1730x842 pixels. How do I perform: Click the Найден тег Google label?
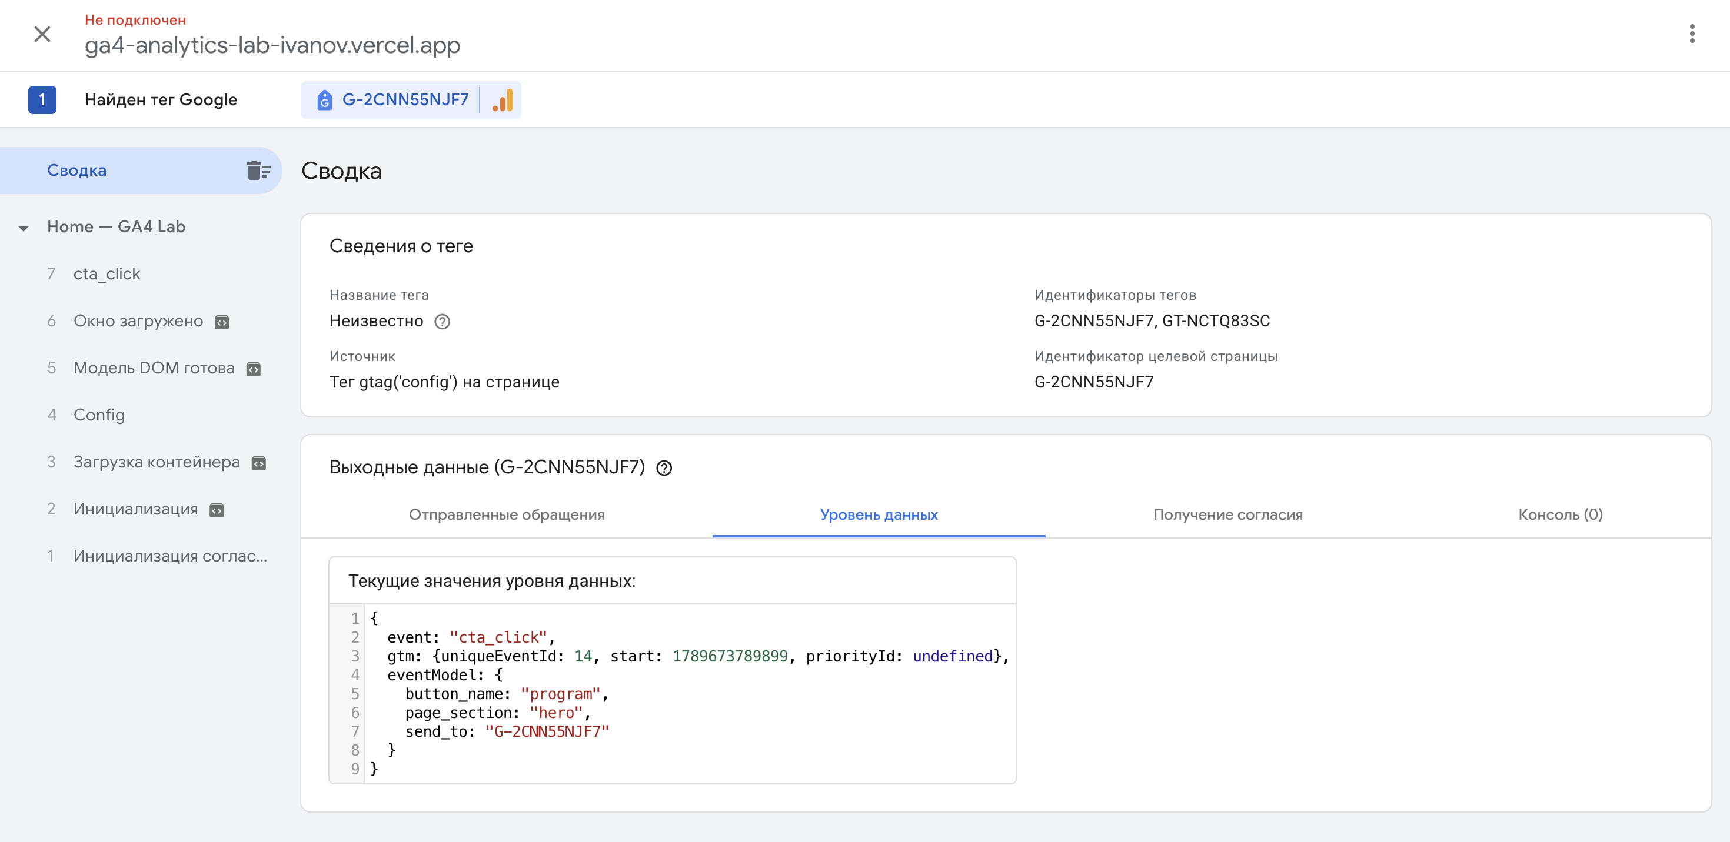161,100
